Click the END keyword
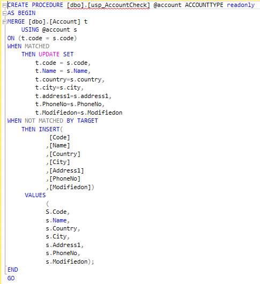The image size is (260, 284). 13,270
